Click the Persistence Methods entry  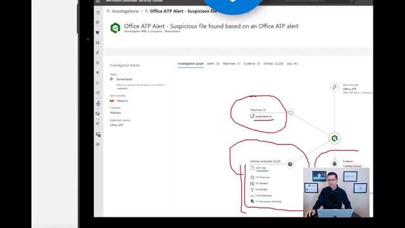(x=268, y=201)
